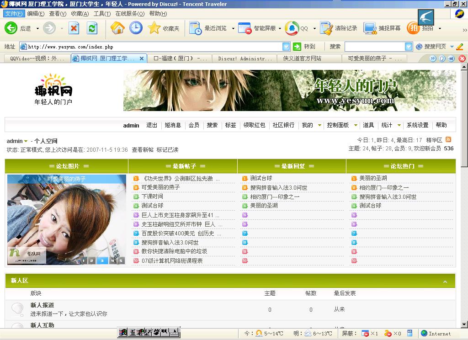Switch to the 侠义道官方网站 tab
The height and width of the screenshot is (340, 468).
(x=309, y=58)
